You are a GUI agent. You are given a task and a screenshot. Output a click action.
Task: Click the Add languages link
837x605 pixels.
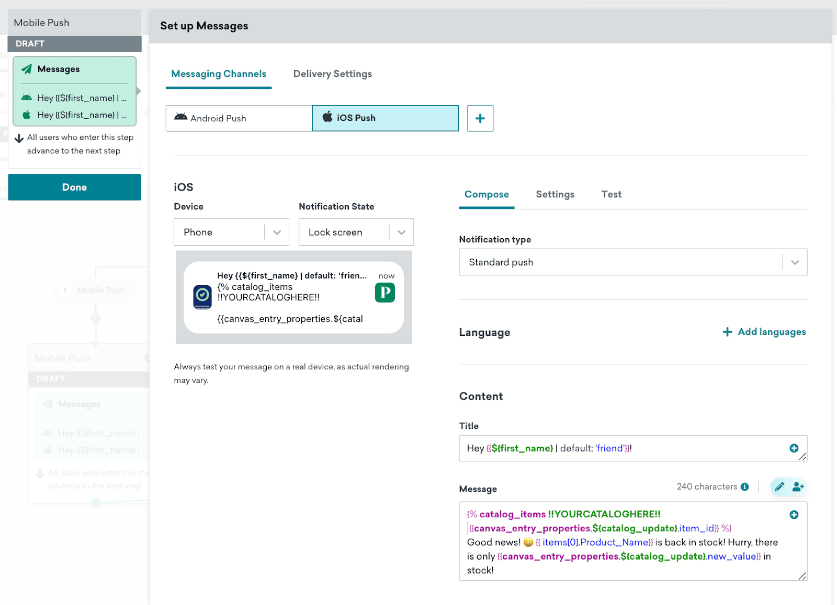pyautogui.click(x=764, y=332)
